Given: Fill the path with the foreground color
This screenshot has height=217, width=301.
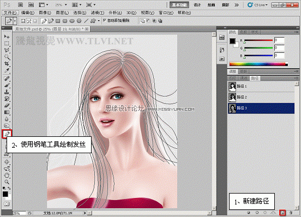Looking at the screenshot, I should 249,213.
